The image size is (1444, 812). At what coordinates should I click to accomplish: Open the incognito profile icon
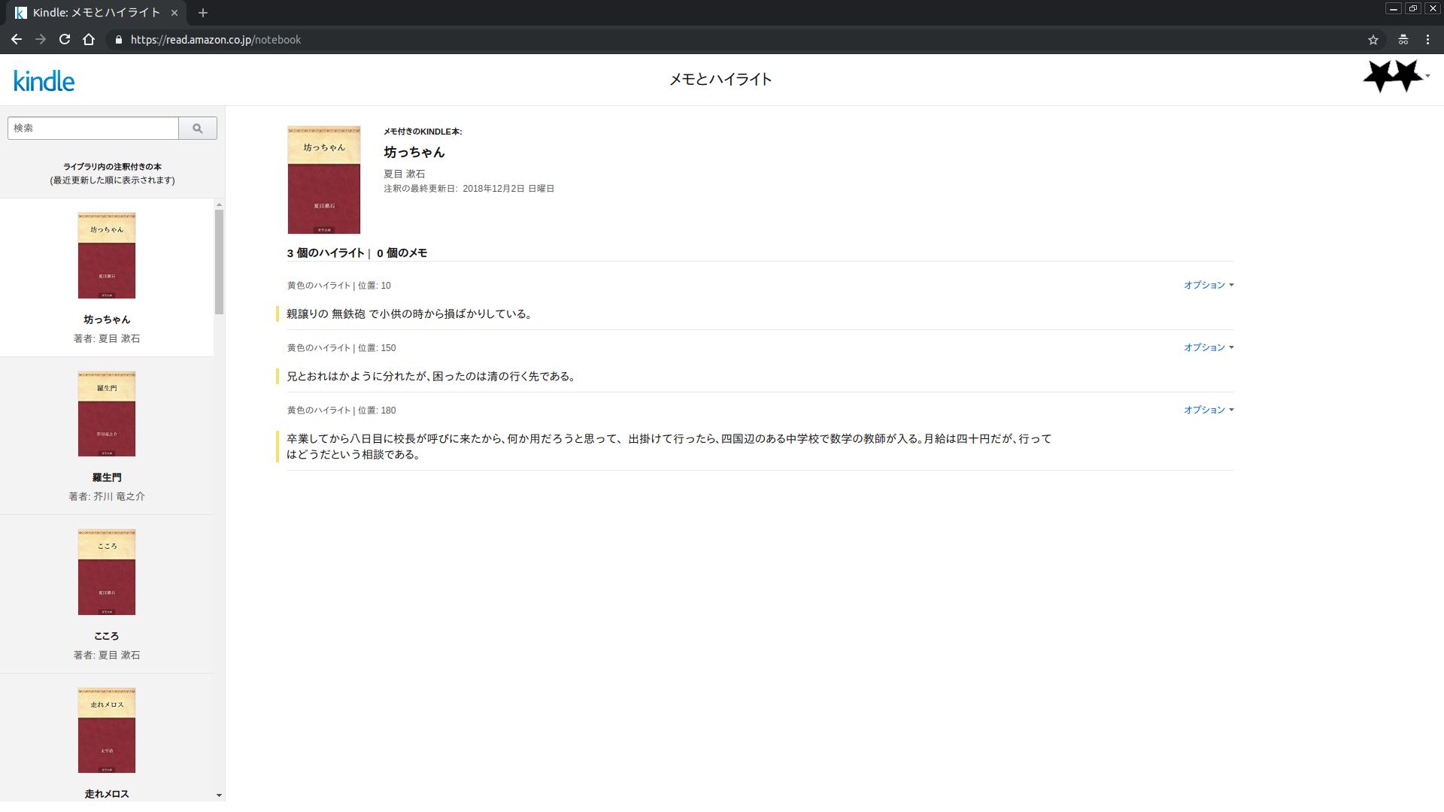(x=1403, y=40)
